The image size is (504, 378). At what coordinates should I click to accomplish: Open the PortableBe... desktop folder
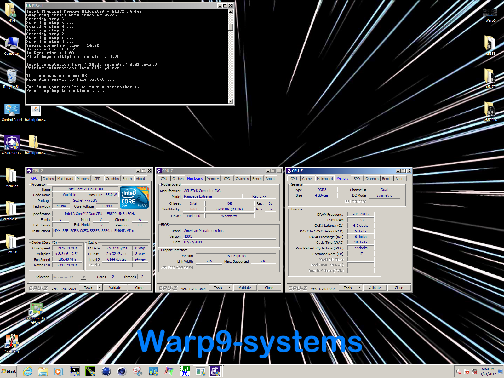(x=12, y=210)
